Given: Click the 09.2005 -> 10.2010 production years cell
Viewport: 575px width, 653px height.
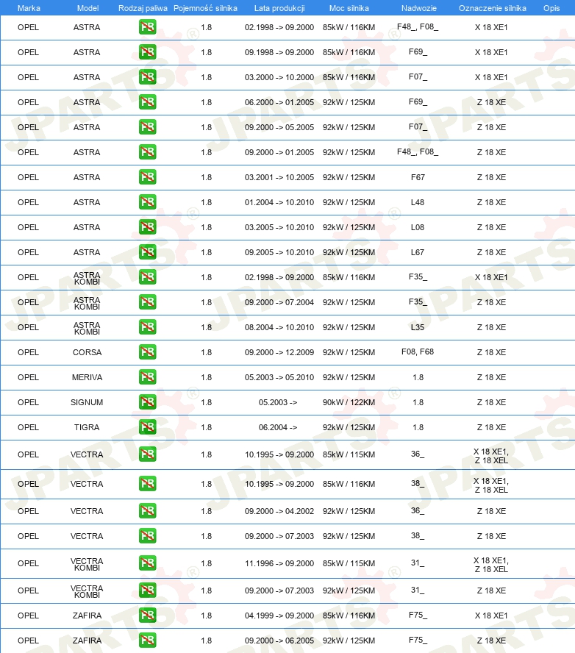Looking at the screenshot, I should (279, 252).
